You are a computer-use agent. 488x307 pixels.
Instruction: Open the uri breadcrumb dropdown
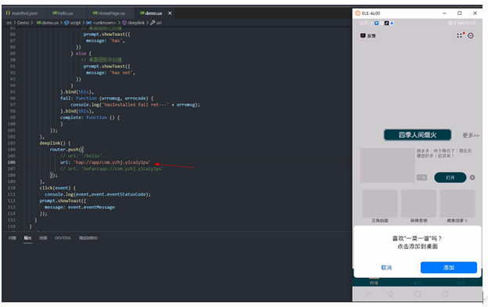[156, 23]
